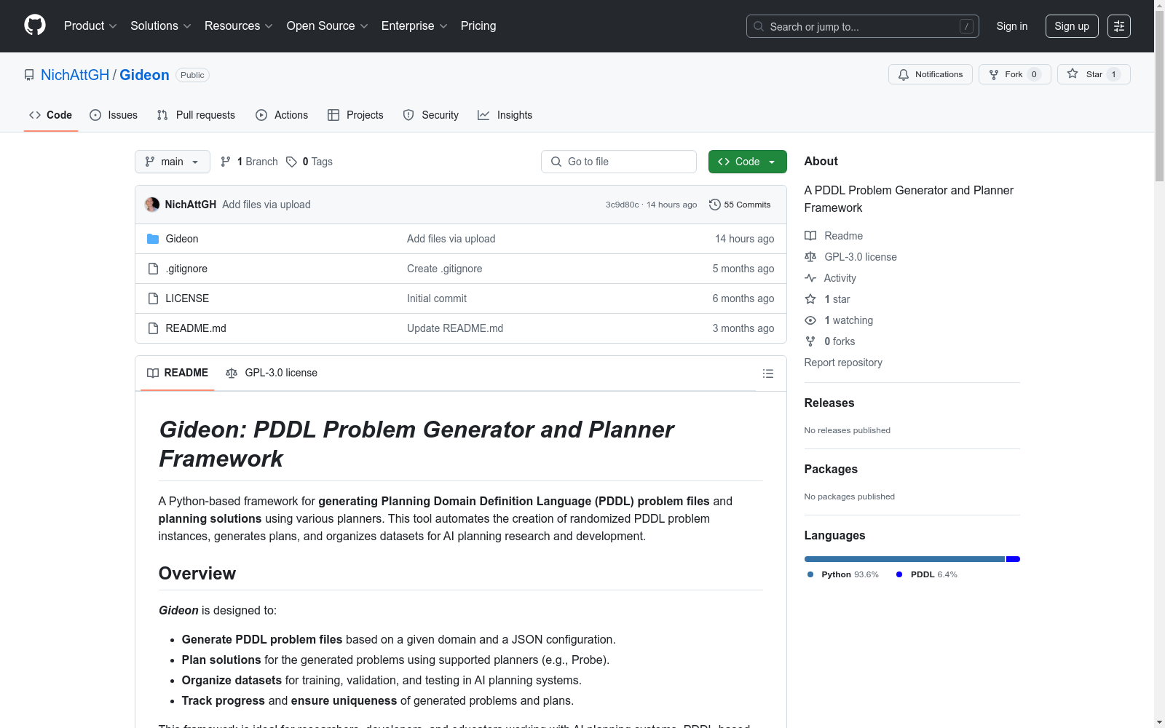Screen dimensions: 1165x728
Task: Click the commit history clock icon
Action: click(x=715, y=205)
